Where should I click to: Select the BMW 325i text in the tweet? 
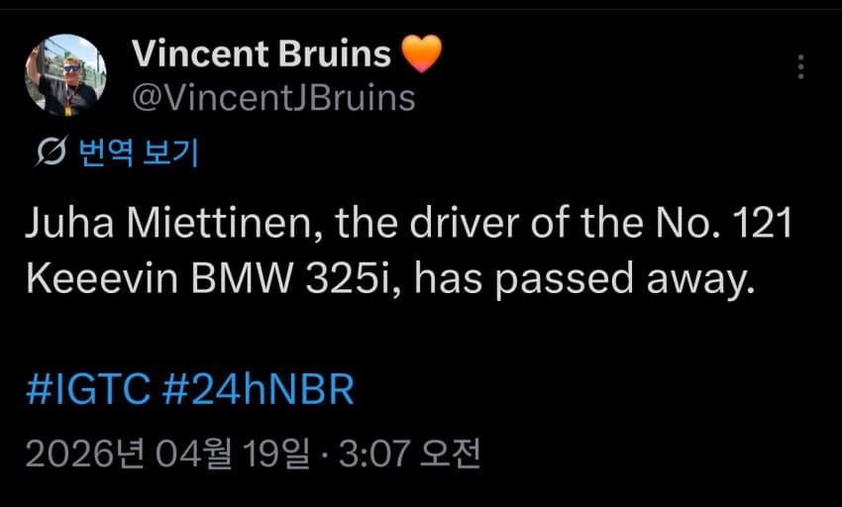tap(286, 279)
